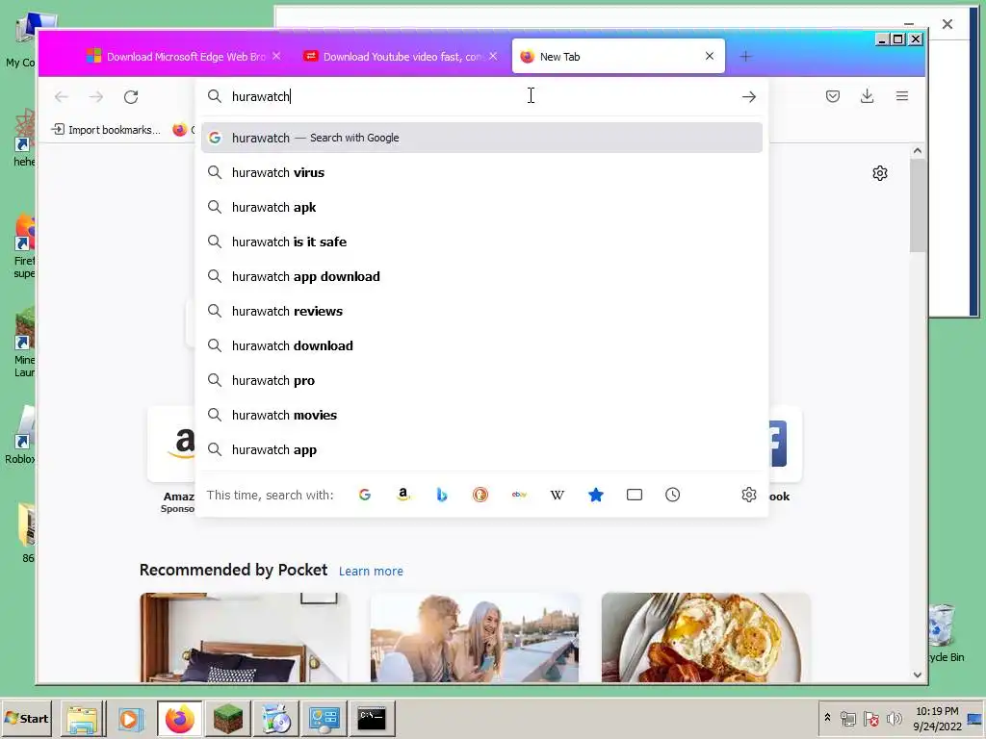
Task: Pick the 'hurawatch is it safe' suggestion
Action: click(481, 242)
